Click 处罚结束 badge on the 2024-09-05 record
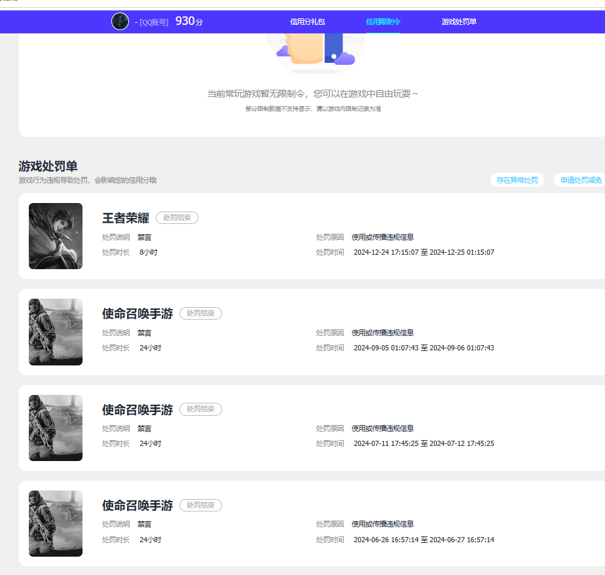This screenshot has height=575, width=605. (x=200, y=313)
